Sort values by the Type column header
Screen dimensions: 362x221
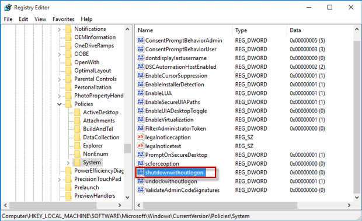[x=260, y=30]
